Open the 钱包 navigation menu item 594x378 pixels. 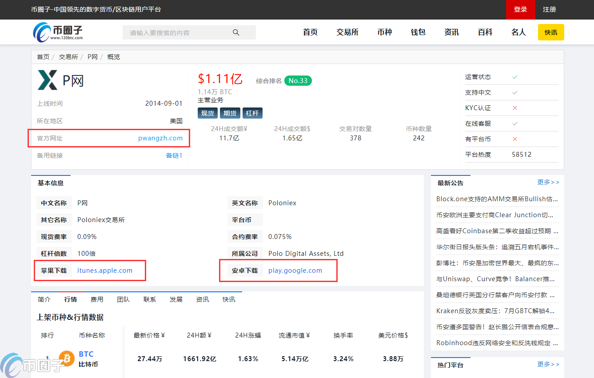[418, 32]
